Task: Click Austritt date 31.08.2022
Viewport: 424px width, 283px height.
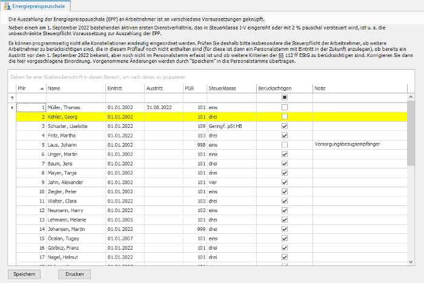Action: (159, 107)
